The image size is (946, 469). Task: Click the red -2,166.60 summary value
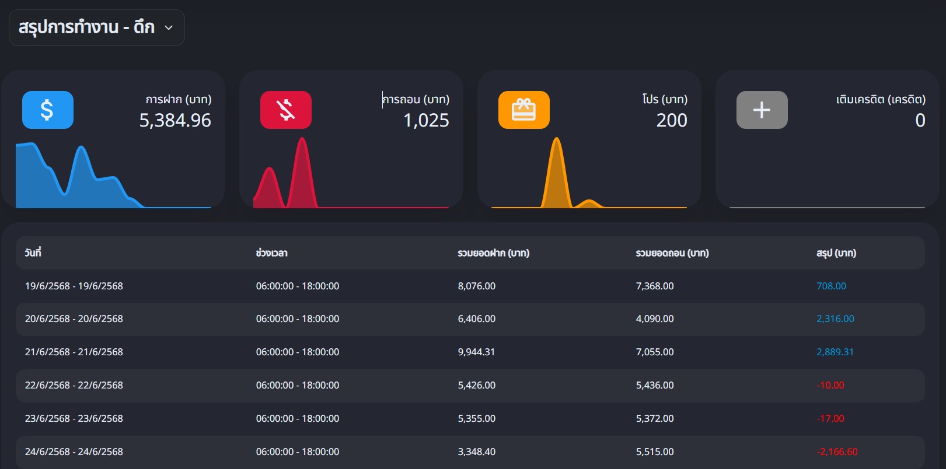837,452
